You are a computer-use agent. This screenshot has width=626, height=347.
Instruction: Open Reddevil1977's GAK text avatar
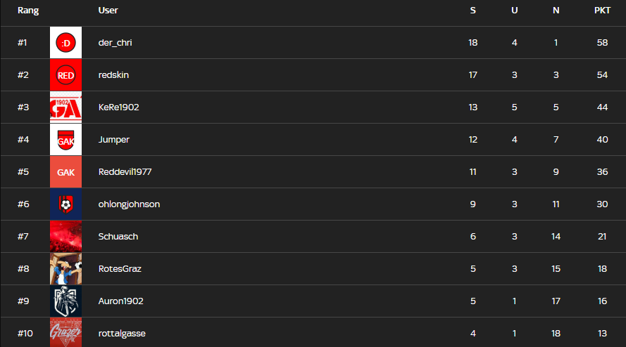[x=66, y=171]
